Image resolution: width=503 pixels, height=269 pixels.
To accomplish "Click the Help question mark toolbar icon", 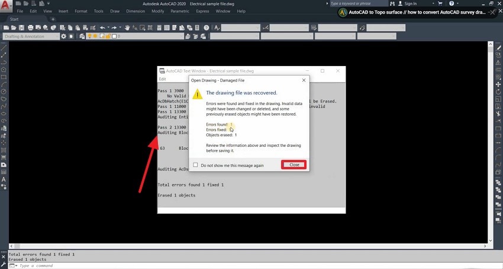I will (x=207, y=28).
